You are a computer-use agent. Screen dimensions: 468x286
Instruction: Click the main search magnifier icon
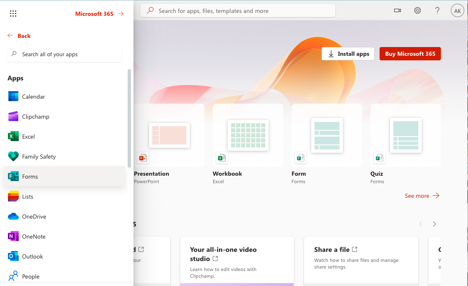(150, 11)
